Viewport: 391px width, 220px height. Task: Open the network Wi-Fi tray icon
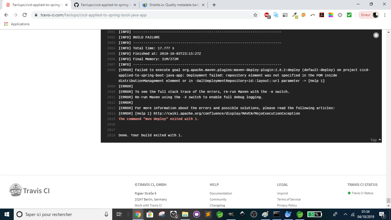(353, 214)
